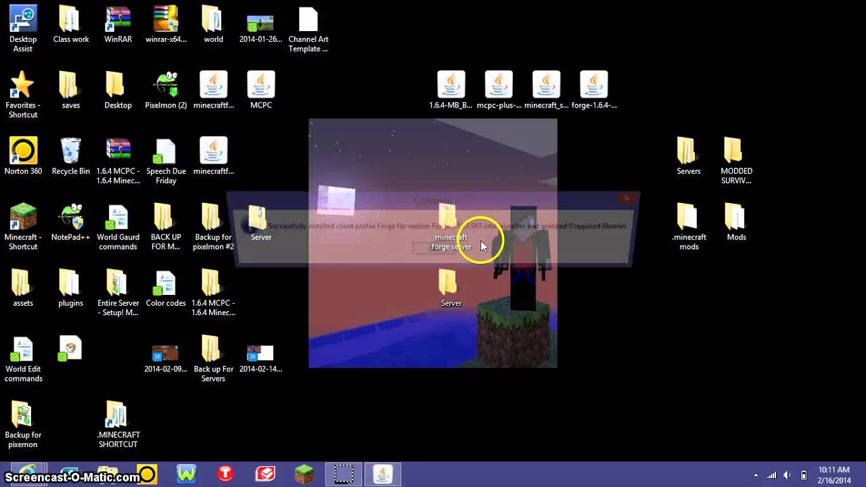Open the BACK UP FOR M... folder
Viewport: 866px width, 487px height.
click(166, 227)
